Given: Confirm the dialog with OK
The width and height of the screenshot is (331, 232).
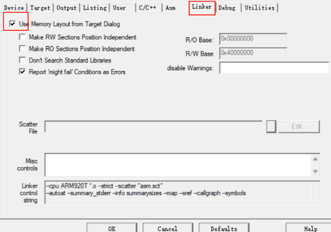Looking at the screenshot, I should (112, 228).
